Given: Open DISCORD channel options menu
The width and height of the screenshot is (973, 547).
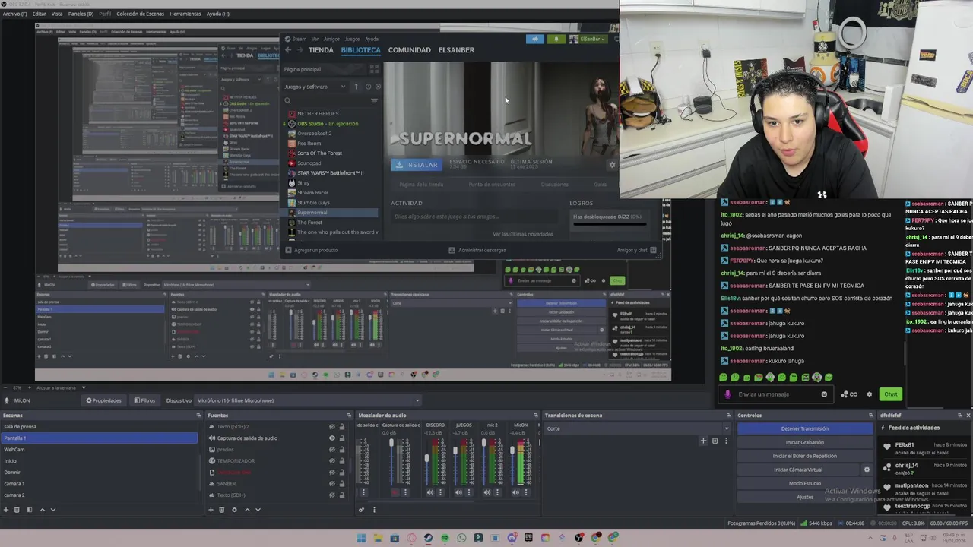Looking at the screenshot, I should 439,492.
